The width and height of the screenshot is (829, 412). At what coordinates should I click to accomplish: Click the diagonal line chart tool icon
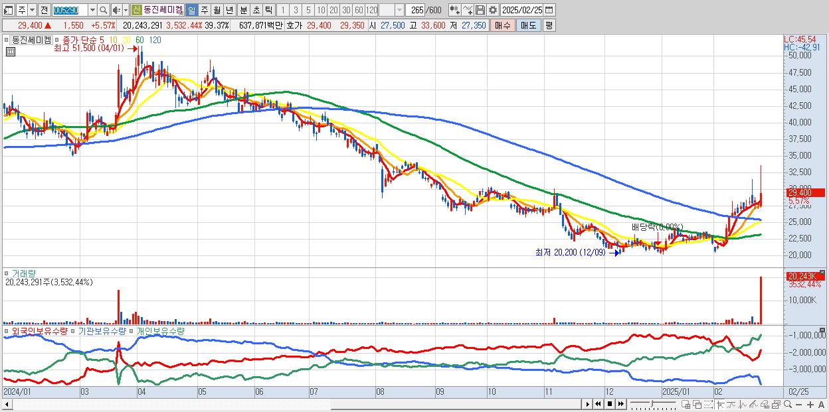pos(753,404)
